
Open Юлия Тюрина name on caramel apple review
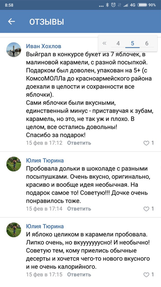45,226
